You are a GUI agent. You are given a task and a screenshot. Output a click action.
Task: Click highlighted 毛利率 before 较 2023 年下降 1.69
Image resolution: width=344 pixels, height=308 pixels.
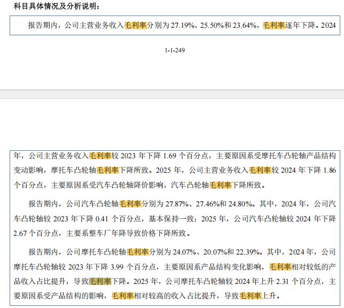click(x=100, y=156)
